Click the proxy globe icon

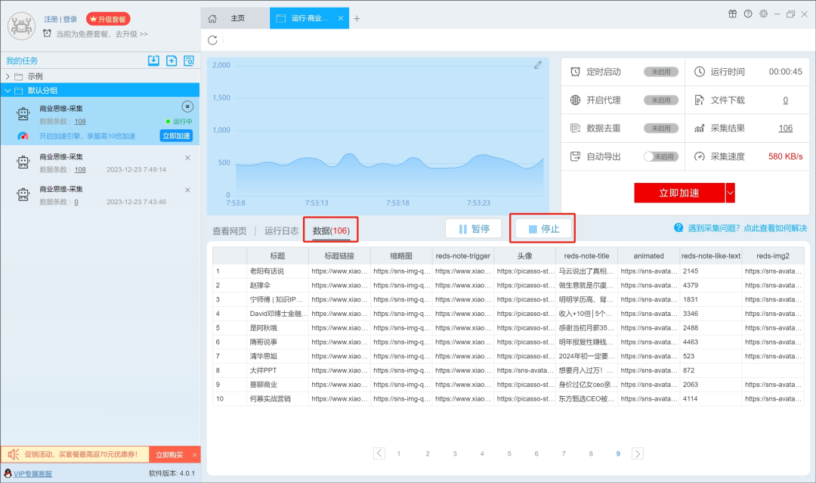[575, 100]
